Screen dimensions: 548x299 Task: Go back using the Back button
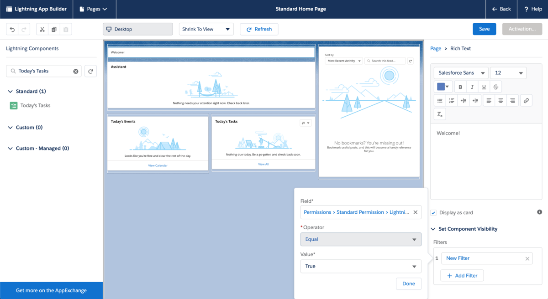coord(501,9)
